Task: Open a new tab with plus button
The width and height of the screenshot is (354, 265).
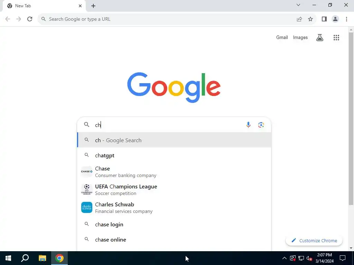Action: pyautogui.click(x=93, y=6)
